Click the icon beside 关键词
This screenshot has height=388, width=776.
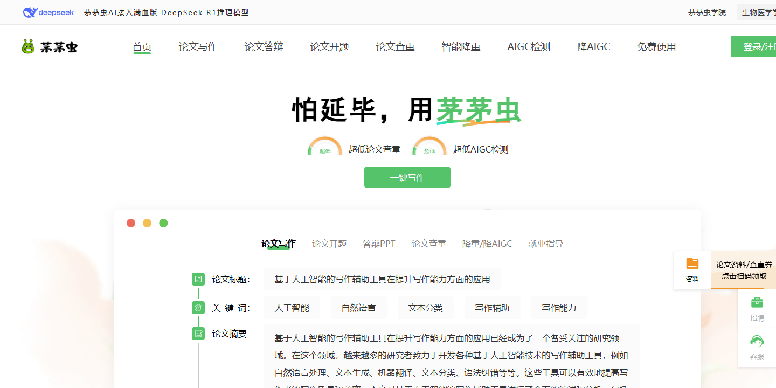[x=198, y=308]
